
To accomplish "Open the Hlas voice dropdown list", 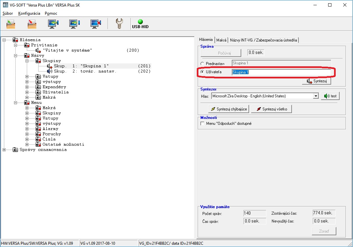I will point(315,96).
